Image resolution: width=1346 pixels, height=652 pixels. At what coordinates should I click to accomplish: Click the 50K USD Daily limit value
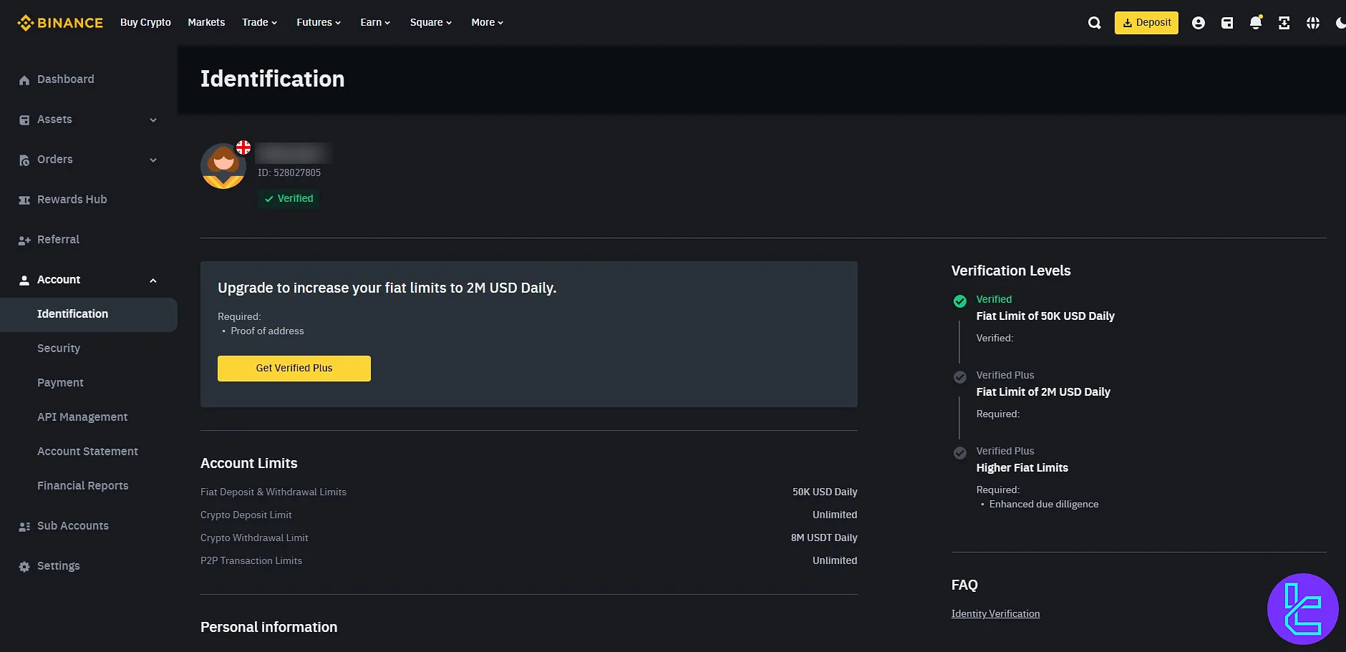(825, 492)
